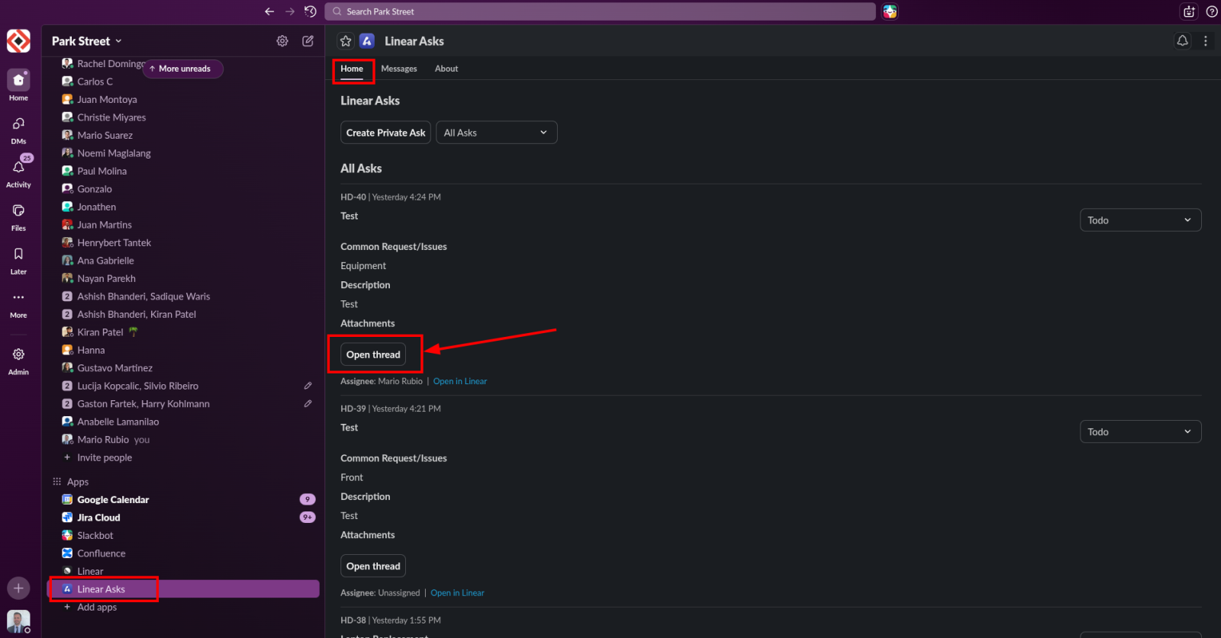Open notification bell for Linear Asks
The width and height of the screenshot is (1221, 638).
1183,41
